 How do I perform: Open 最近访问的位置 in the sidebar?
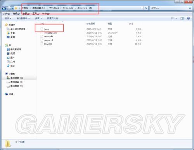16,29
